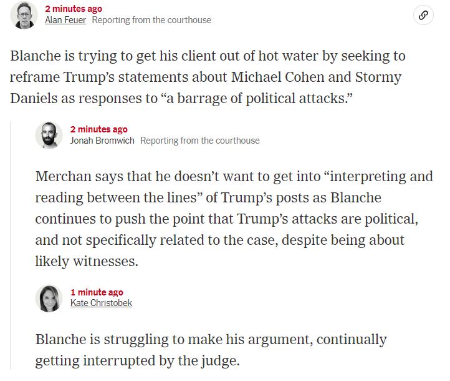The width and height of the screenshot is (450, 381).
Task: Click Kate Christobek's profile photo
Action: 49,298
